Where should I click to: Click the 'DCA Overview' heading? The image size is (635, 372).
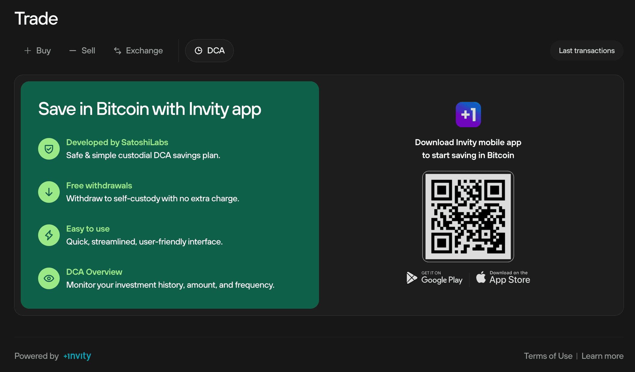pos(94,272)
